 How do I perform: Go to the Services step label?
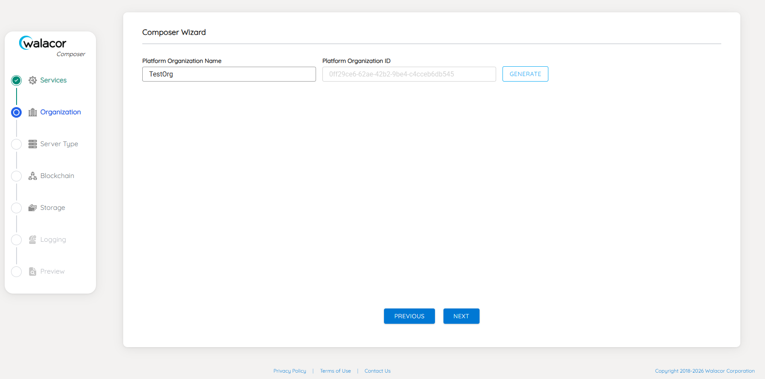pyautogui.click(x=54, y=80)
